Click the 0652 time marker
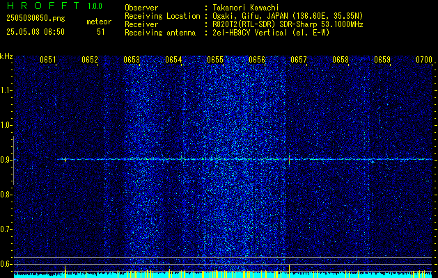438x278 pixels. tap(90, 60)
